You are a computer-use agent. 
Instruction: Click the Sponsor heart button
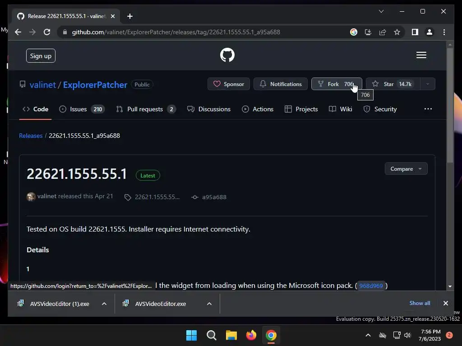click(229, 84)
